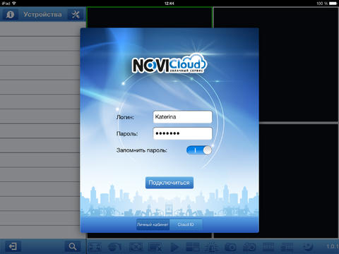Focus the Пароль password field
The image size is (339, 254).
(x=182, y=133)
